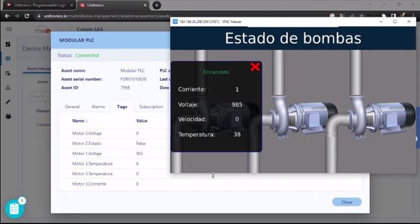Screen dimensions: 420x224
Task: Select the device management sidebar icon
Action: [8, 58]
